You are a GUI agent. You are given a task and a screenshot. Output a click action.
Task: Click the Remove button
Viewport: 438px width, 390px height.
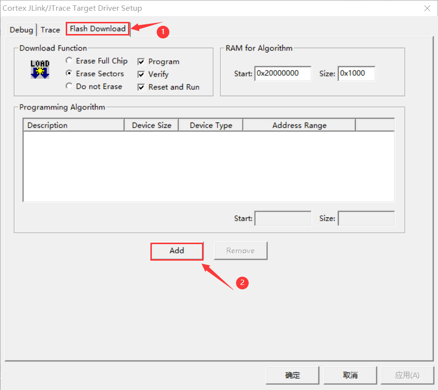click(x=240, y=250)
